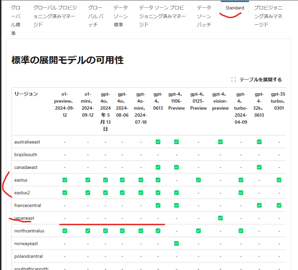Image resolution: width=298 pixels, height=270 pixels.
Task: Click australiaeast gpt-4-32k check mark
Action: (259, 142)
